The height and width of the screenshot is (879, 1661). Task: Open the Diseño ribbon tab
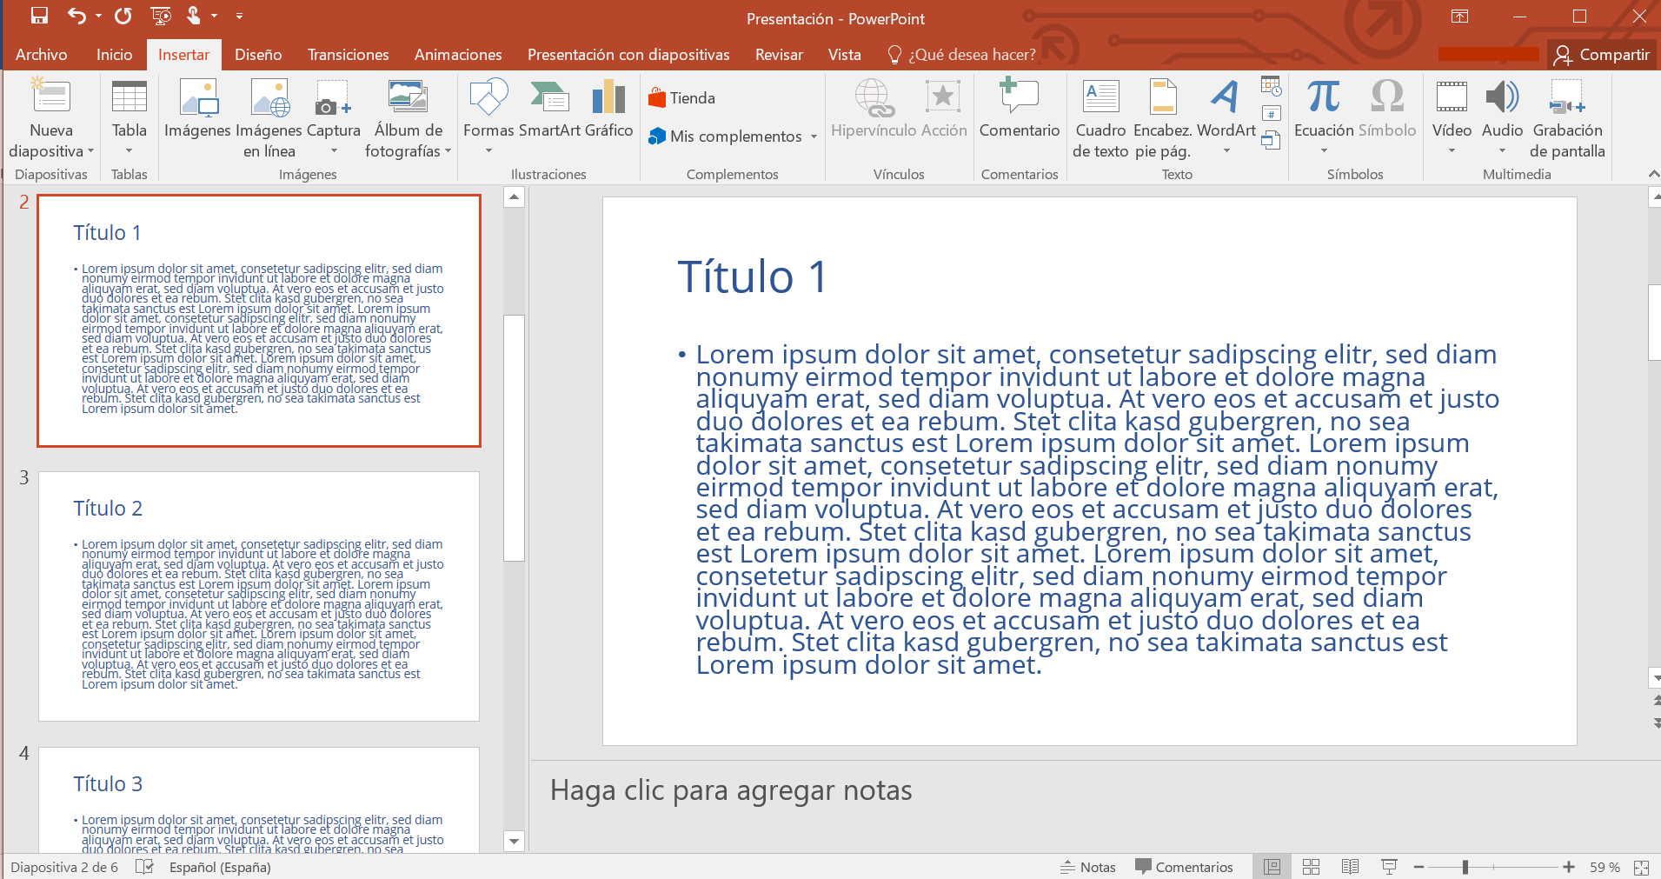258,55
